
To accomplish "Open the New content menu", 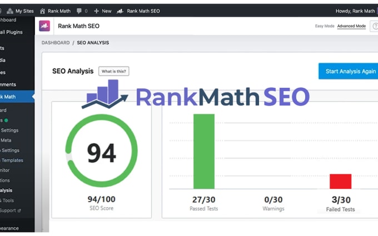I will tap(107, 11).
